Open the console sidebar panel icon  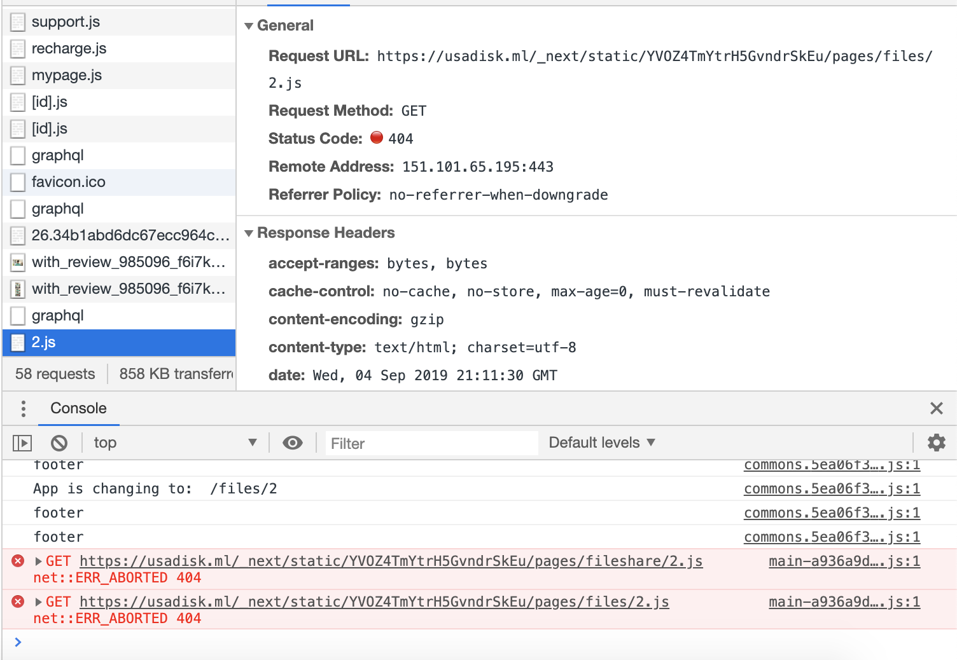click(22, 443)
